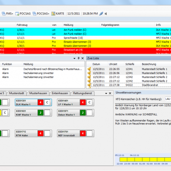Click the Unwetterwarnungen panel title
Screen dimensions: 171x171
128,93
